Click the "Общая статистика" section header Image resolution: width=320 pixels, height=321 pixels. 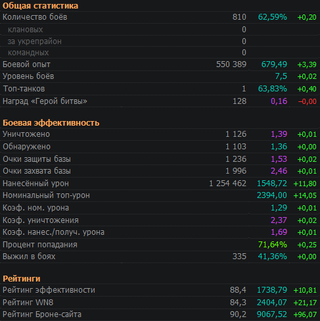pos(40,6)
